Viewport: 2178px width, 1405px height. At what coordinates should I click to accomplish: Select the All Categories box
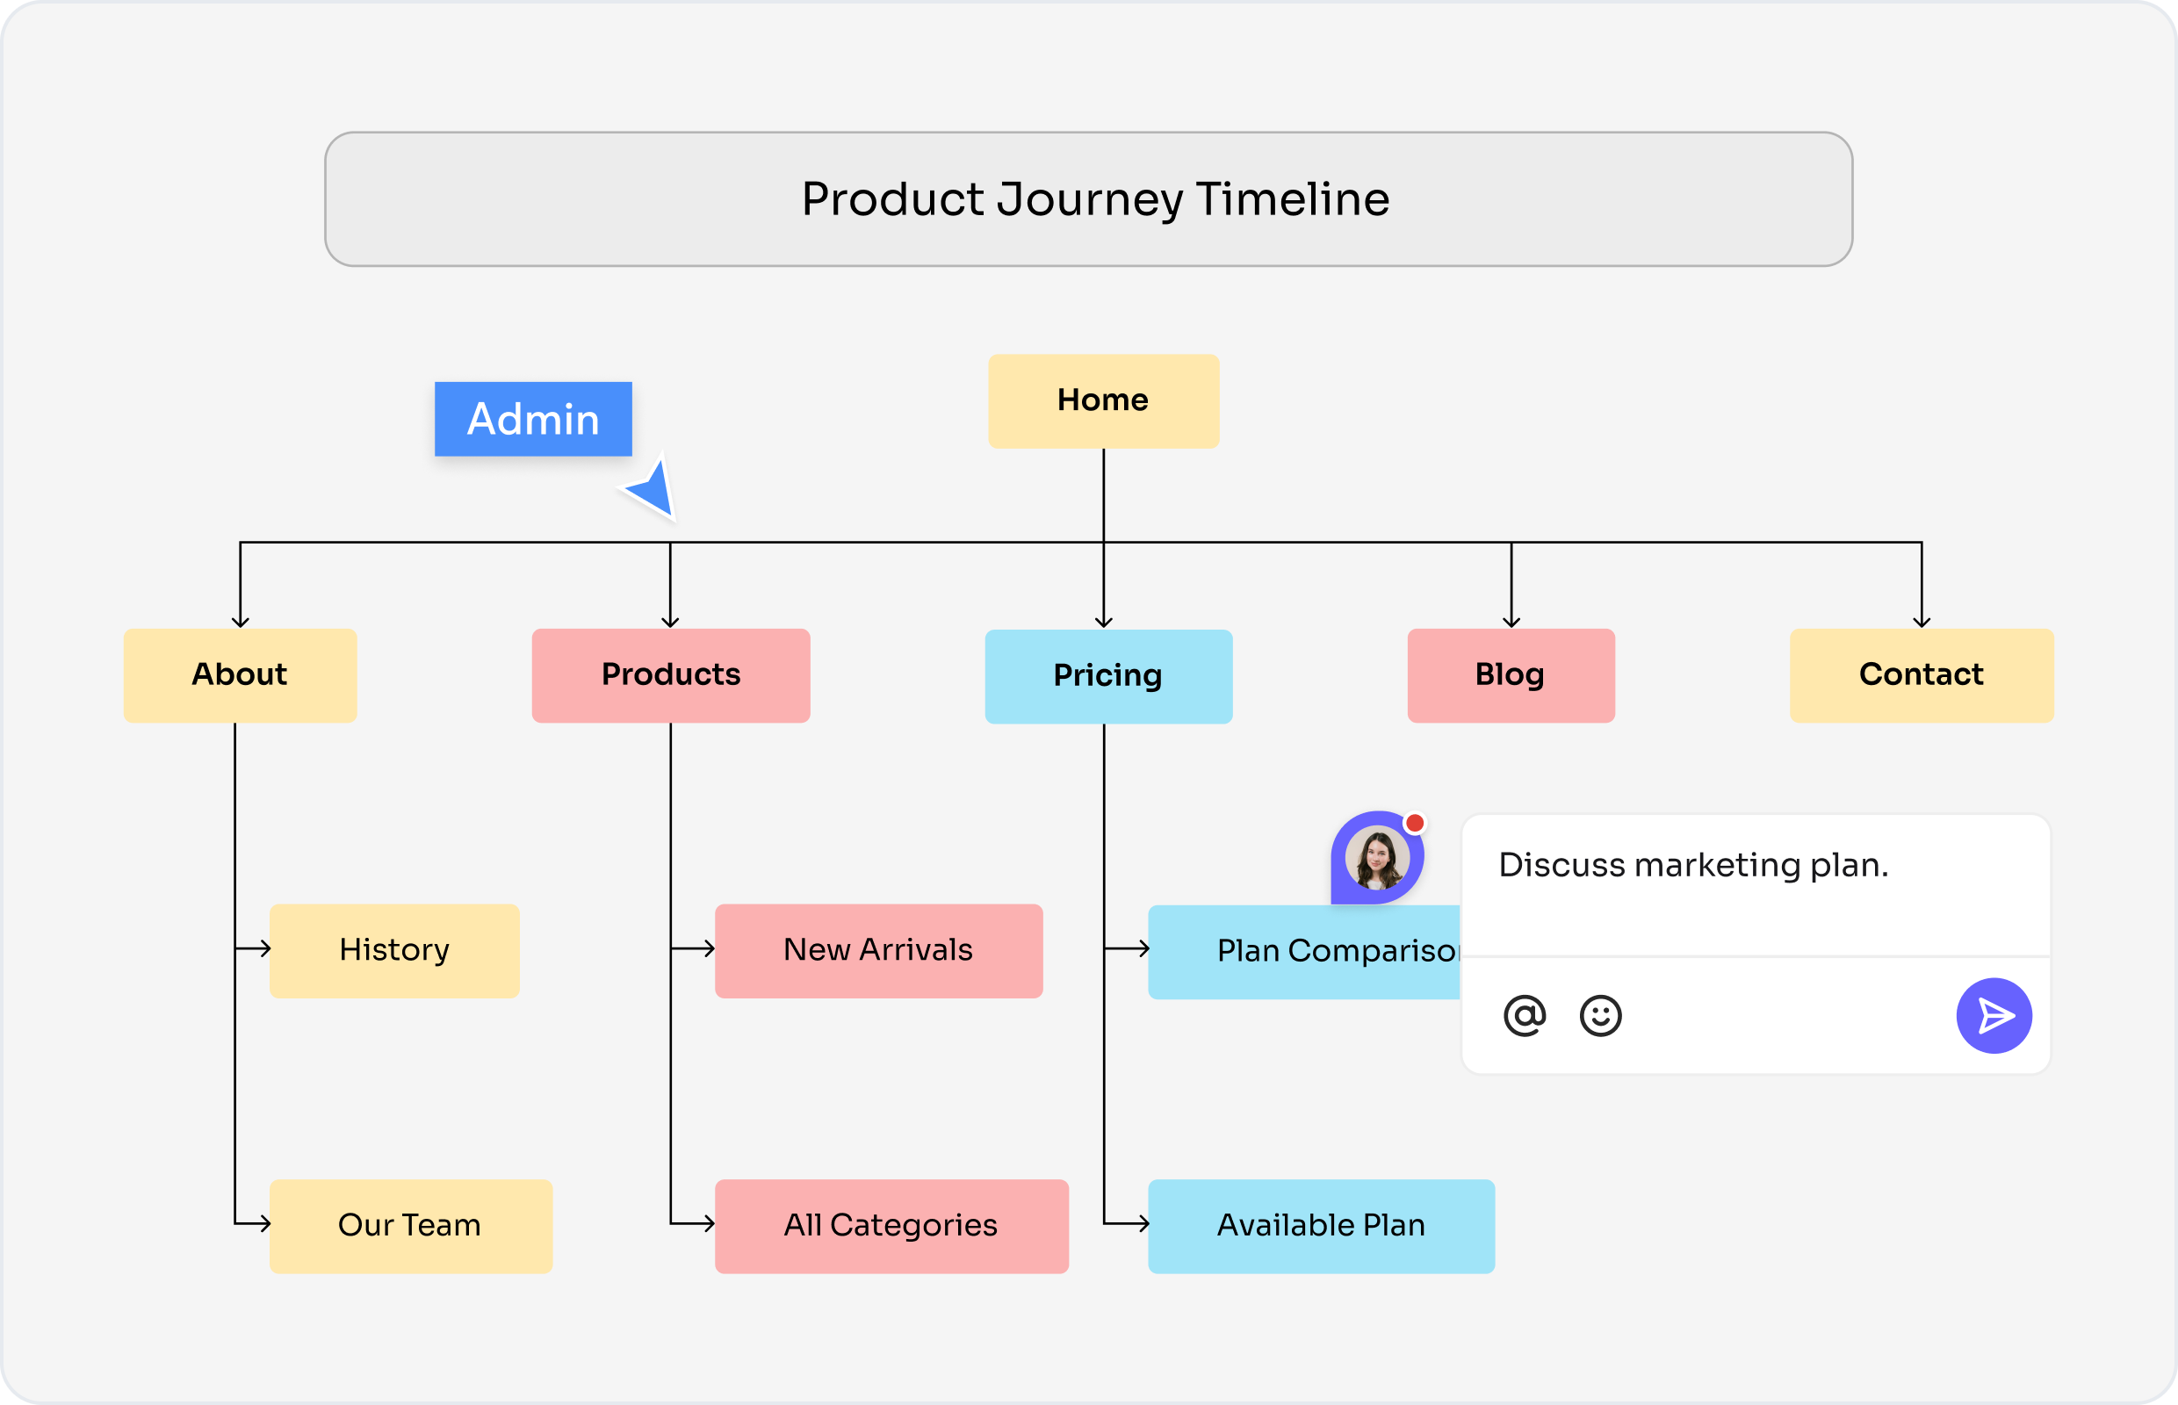click(891, 1226)
